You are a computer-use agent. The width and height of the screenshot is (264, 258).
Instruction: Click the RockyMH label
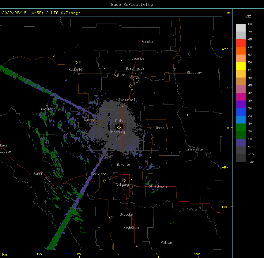75,70
